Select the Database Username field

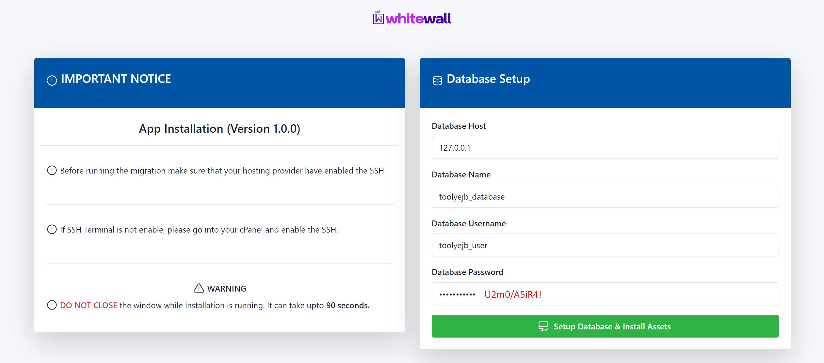[x=605, y=245]
